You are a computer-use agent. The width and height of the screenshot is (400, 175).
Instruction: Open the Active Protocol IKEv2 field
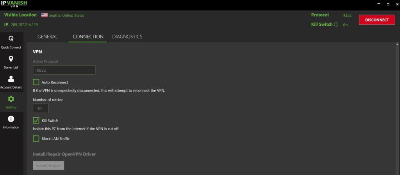pyautogui.click(x=64, y=70)
